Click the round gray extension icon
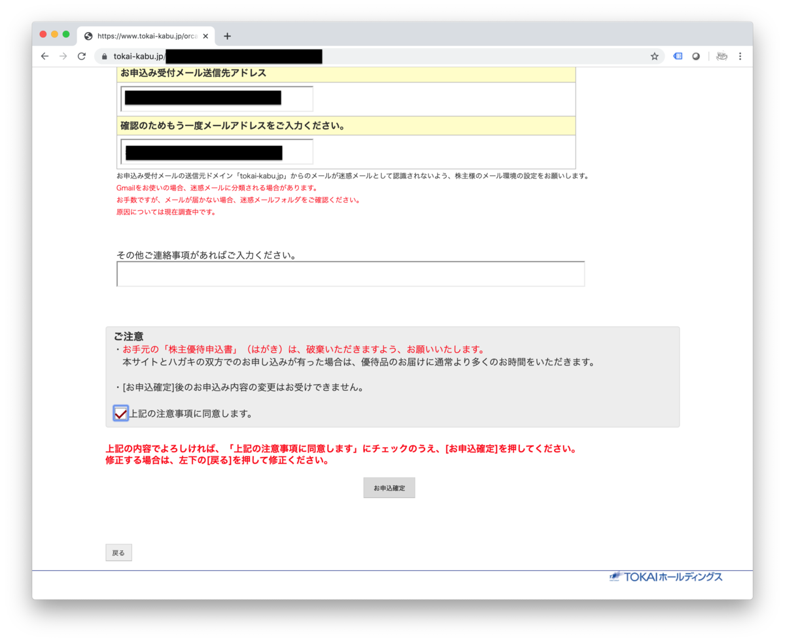 pos(696,56)
